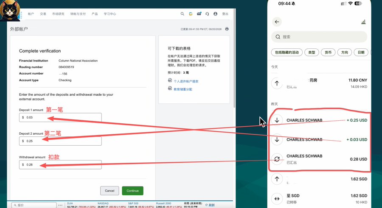
Task: Click the Continue button
Action: [x=132, y=191]
